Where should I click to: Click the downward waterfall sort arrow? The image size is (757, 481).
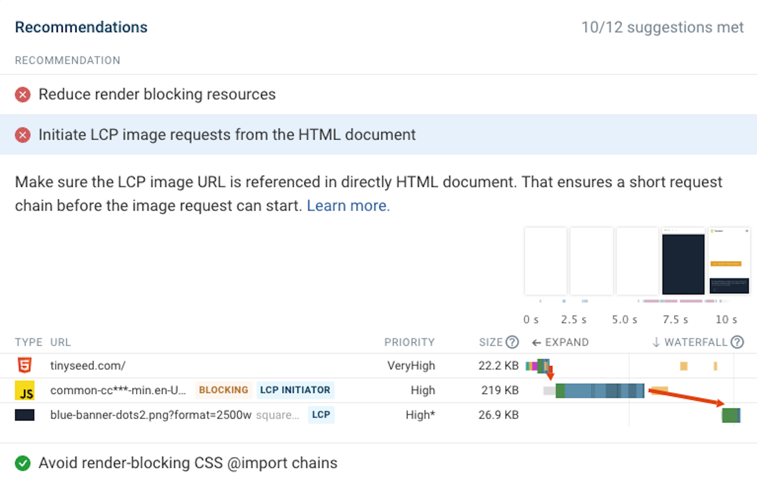tap(656, 342)
